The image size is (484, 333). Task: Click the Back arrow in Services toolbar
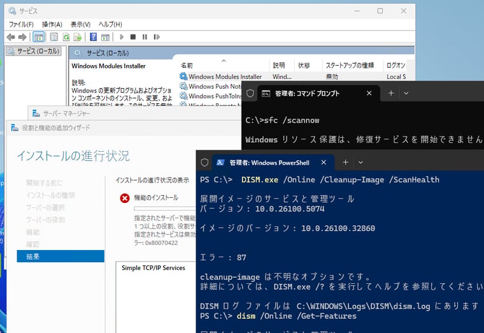[11, 37]
